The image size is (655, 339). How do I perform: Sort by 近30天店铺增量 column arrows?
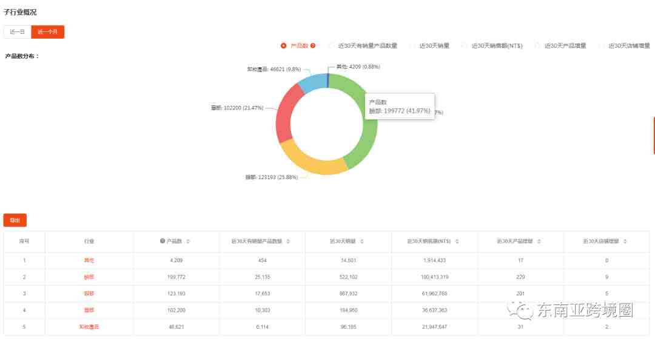click(x=624, y=241)
